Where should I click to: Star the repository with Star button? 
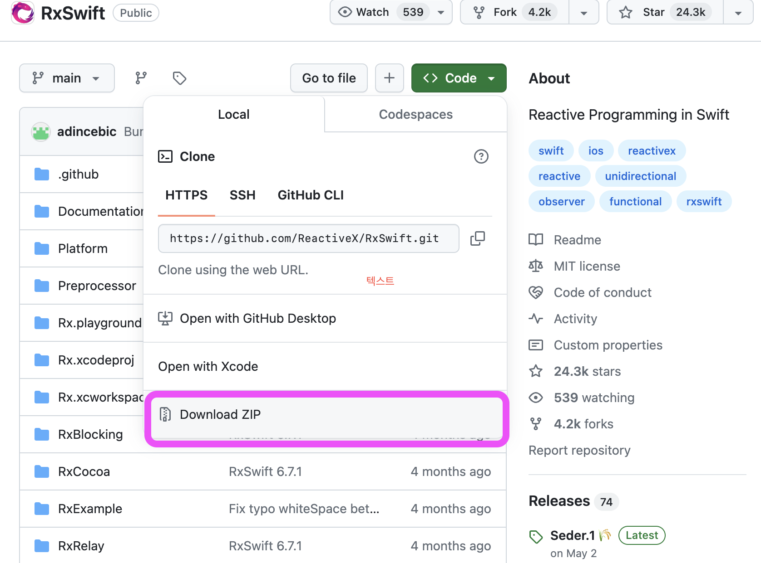pos(665,12)
